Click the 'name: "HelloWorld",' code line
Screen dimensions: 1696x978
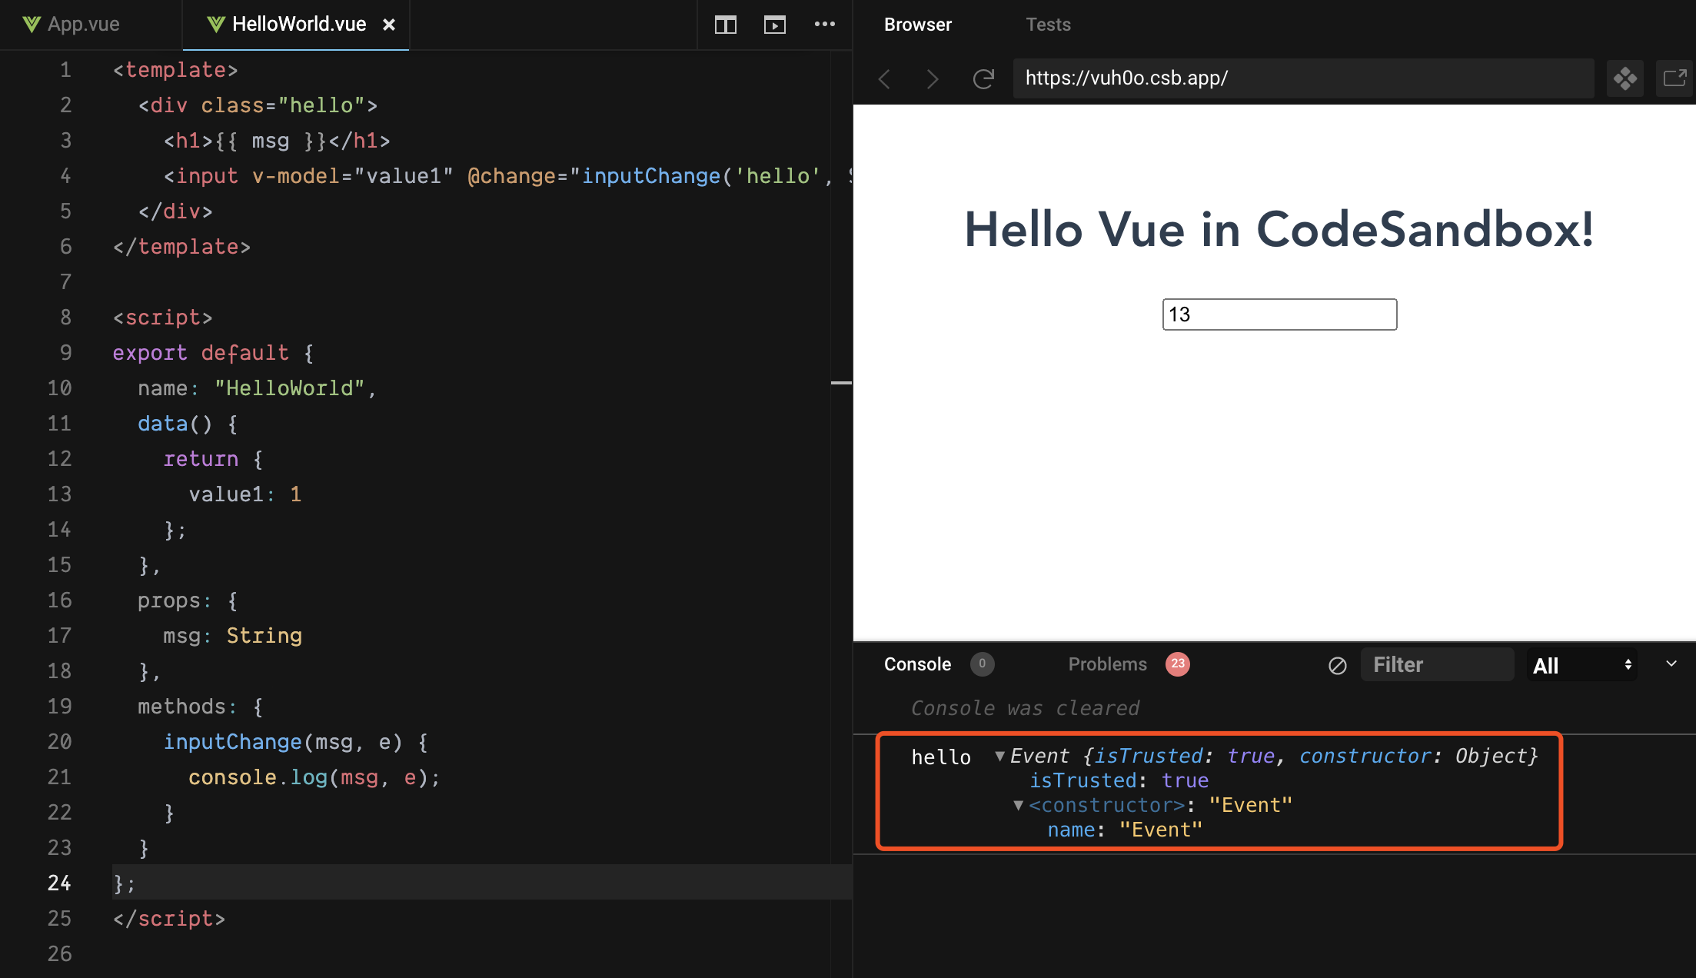(257, 388)
